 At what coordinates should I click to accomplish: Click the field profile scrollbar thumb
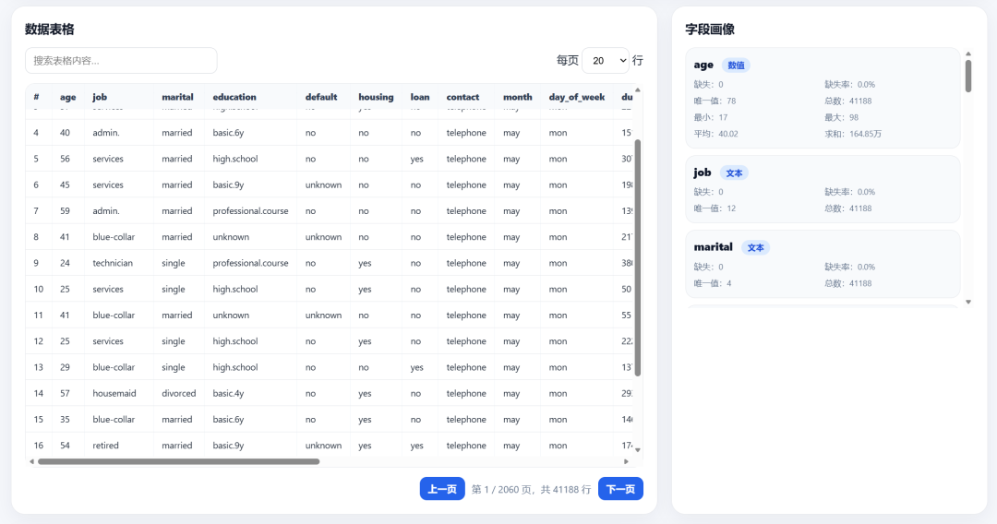(x=968, y=77)
